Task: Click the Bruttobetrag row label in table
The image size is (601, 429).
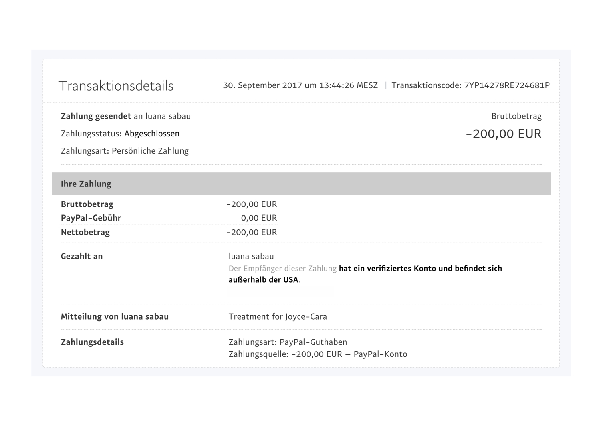Action: [x=87, y=204]
